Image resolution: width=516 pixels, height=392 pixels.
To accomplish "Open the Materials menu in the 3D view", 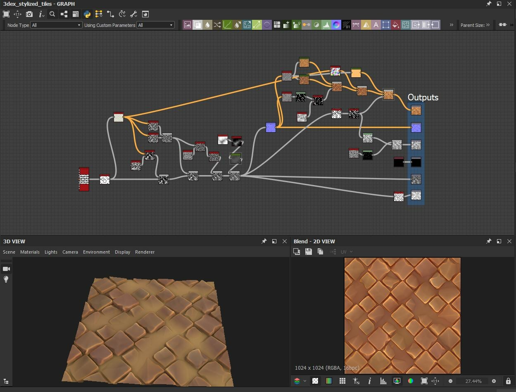I will [x=30, y=252].
